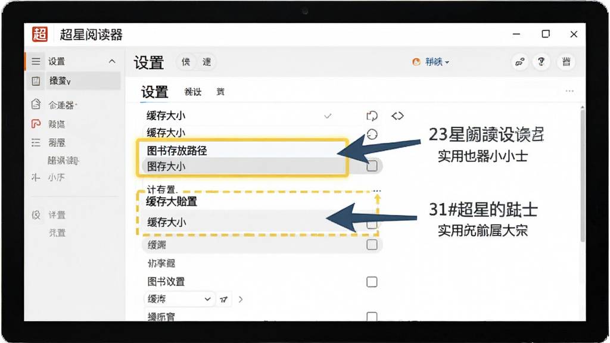Screen dimensions: 610x343
Task: Tick the checkbox on 缓存大小 row under 缓存大贻置
Action: [372, 224]
